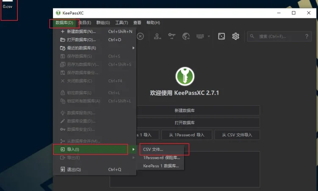Click the copy password key icon
This screenshot has width=318, height=191.
click(172, 37)
